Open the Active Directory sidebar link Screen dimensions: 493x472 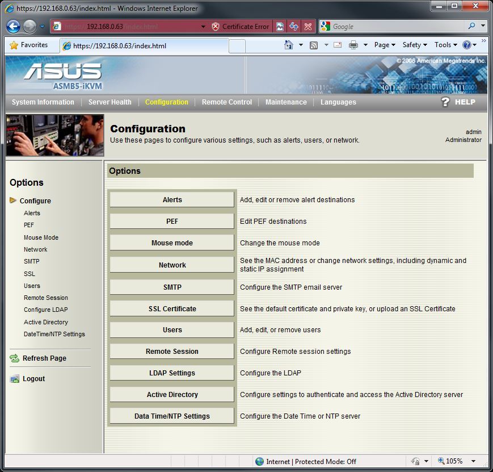[x=45, y=322]
